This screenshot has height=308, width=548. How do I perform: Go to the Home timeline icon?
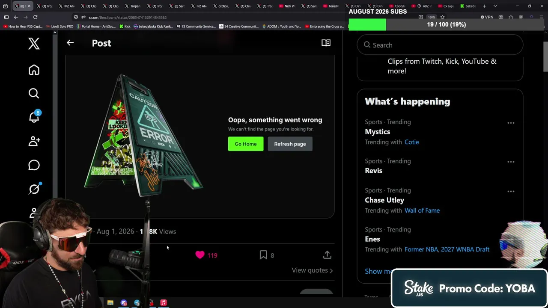[x=34, y=70]
